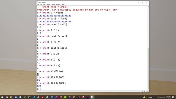Open the Windows Start menu
176x99 pixels.
tap(2, 97)
